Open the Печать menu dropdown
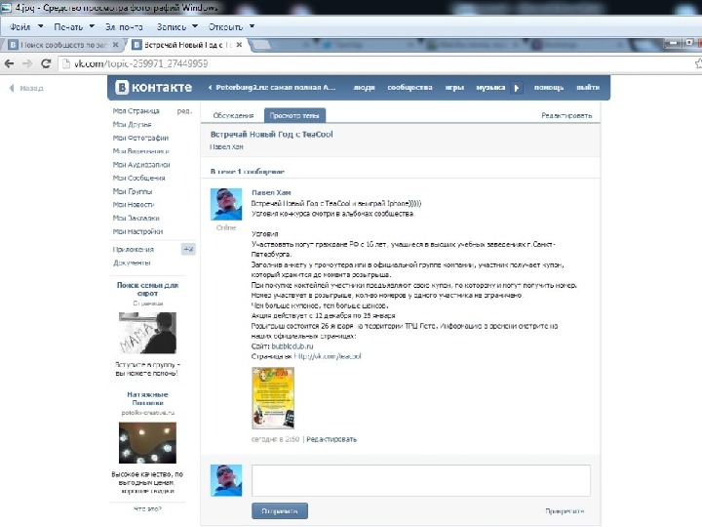 pyautogui.click(x=74, y=27)
